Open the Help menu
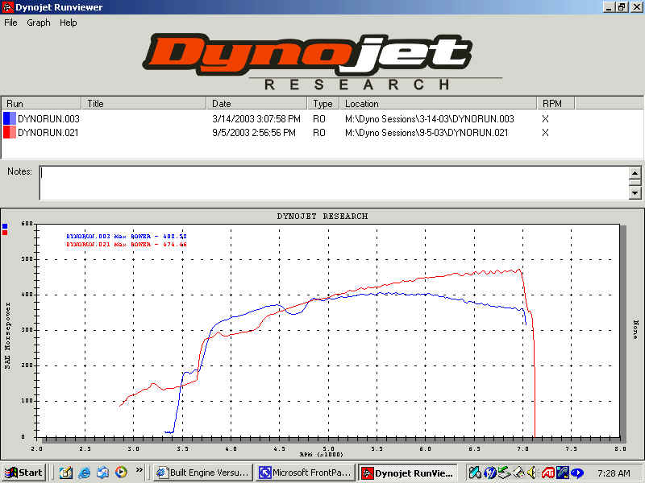Image resolution: width=645 pixels, height=483 pixels. [x=69, y=23]
